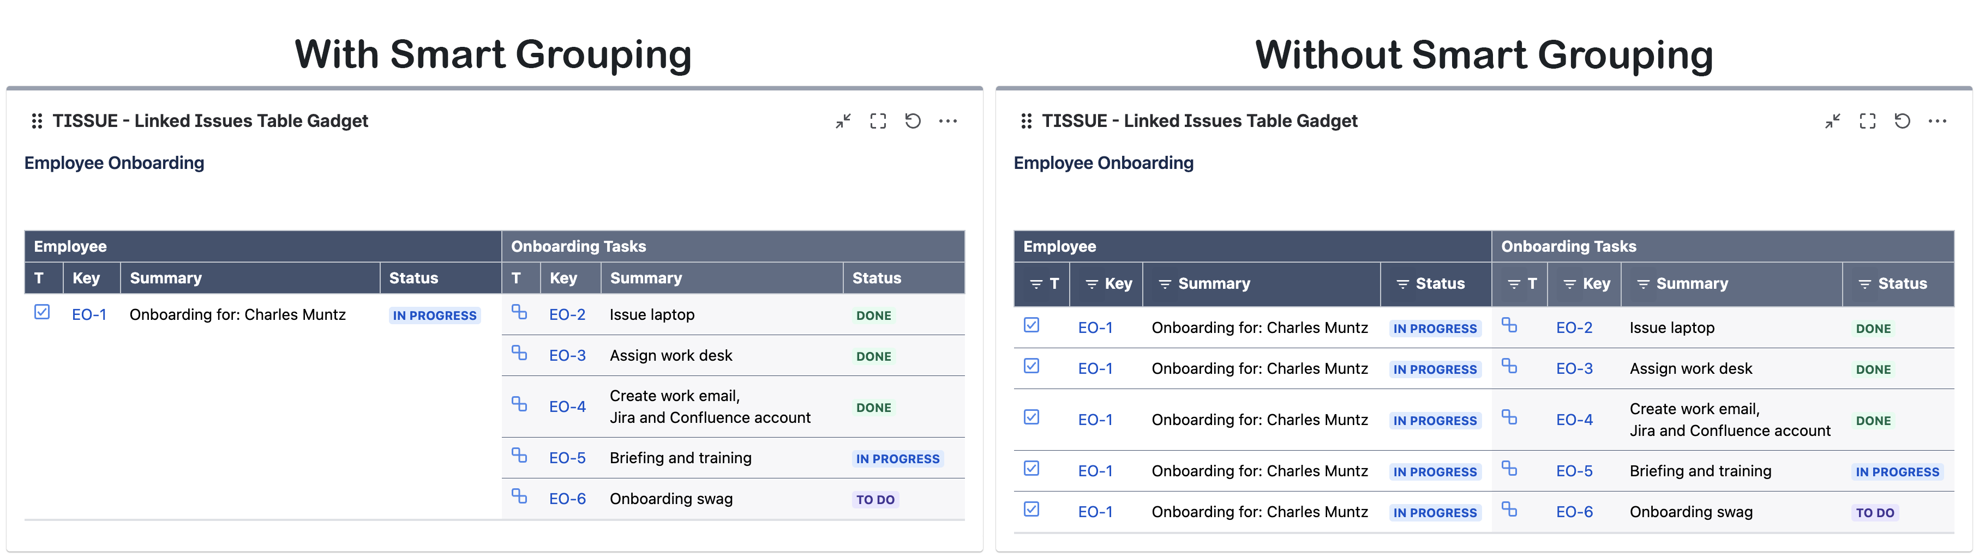Open the more options menu of right gadget
The height and width of the screenshot is (558, 1979).
(1937, 122)
